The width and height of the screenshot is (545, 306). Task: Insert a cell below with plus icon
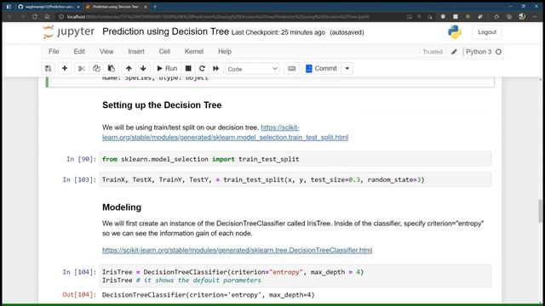pyautogui.click(x=65, y=69)
